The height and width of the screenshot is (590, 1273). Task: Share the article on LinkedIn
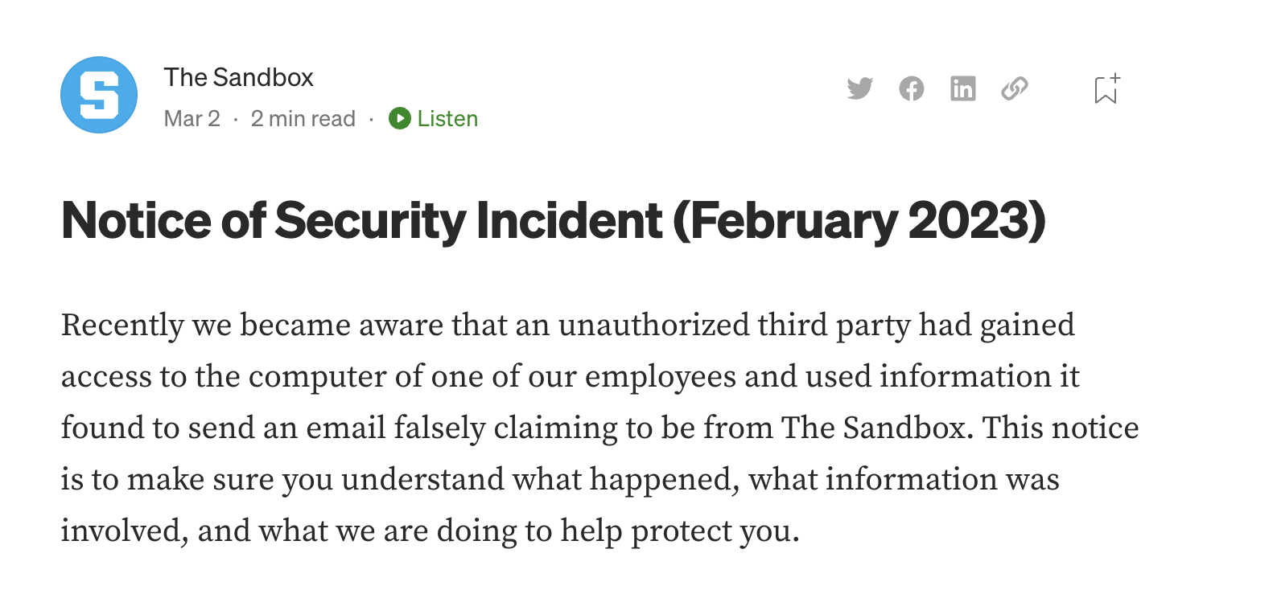tap(963, 88)
